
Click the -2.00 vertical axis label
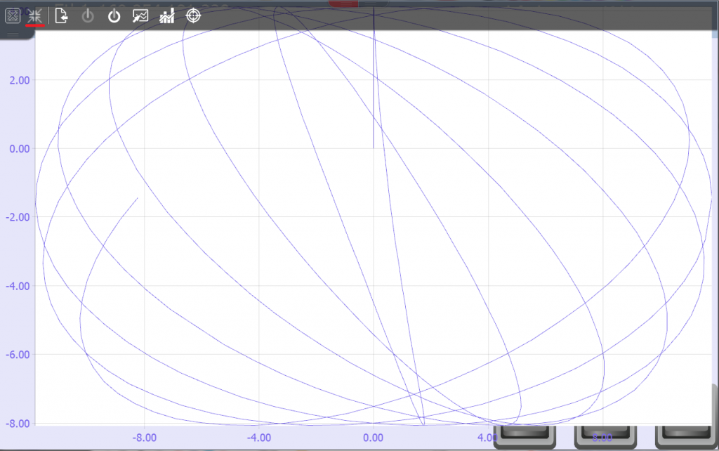[18, 217]
